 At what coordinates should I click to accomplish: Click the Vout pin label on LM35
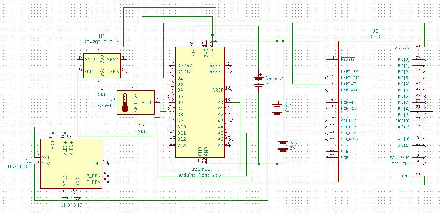146,102
